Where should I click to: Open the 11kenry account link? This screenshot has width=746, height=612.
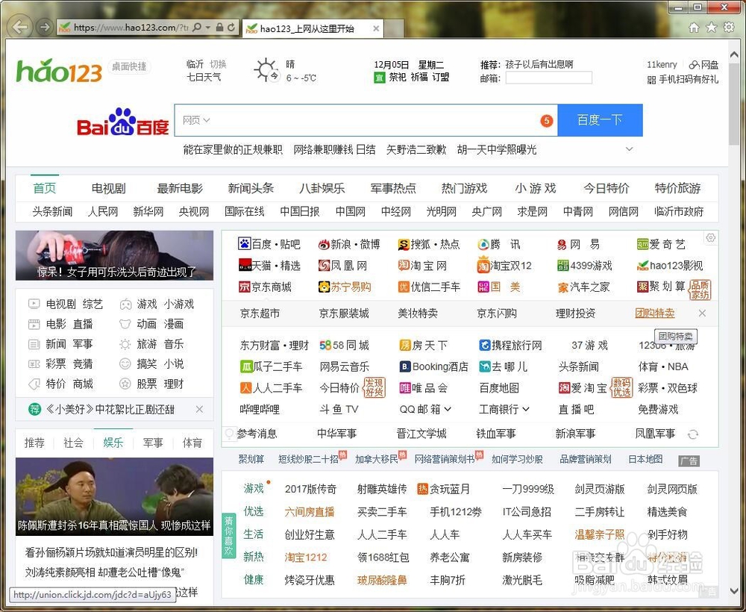pyautogui.click(x=662, y=65)
